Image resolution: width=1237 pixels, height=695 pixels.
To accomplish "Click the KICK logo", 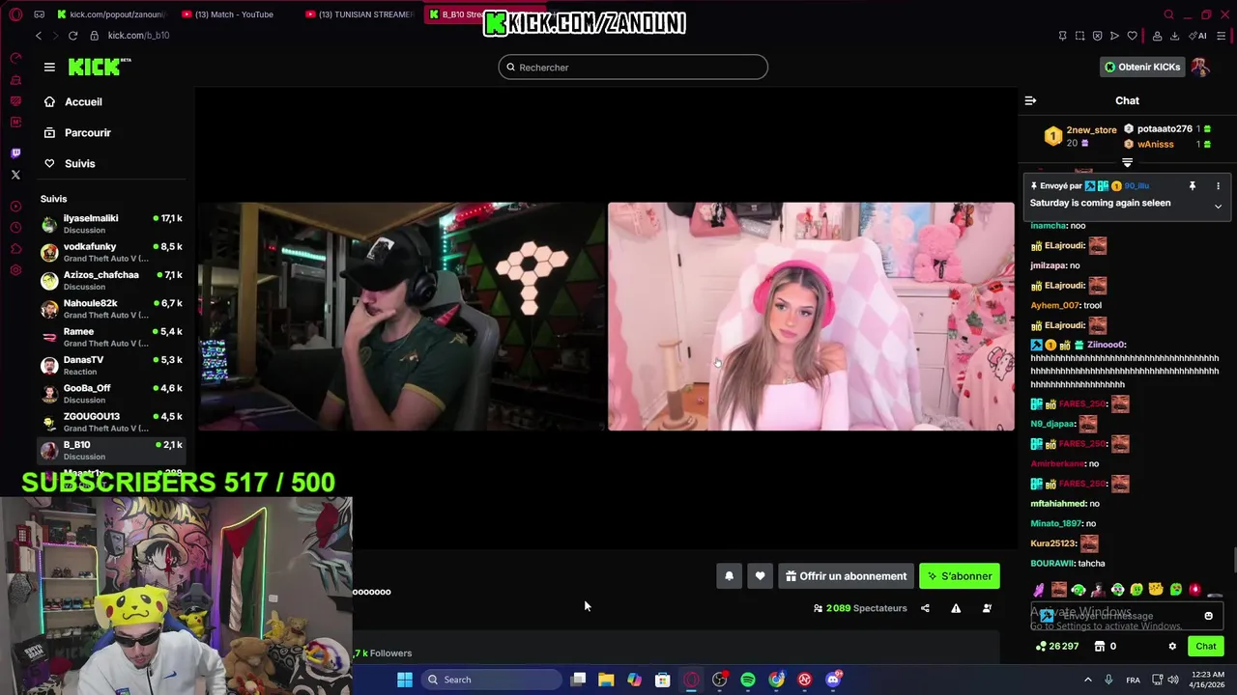I will pyautogui.click(x=100, y=67).
